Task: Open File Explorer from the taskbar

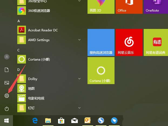Action: 48,121
